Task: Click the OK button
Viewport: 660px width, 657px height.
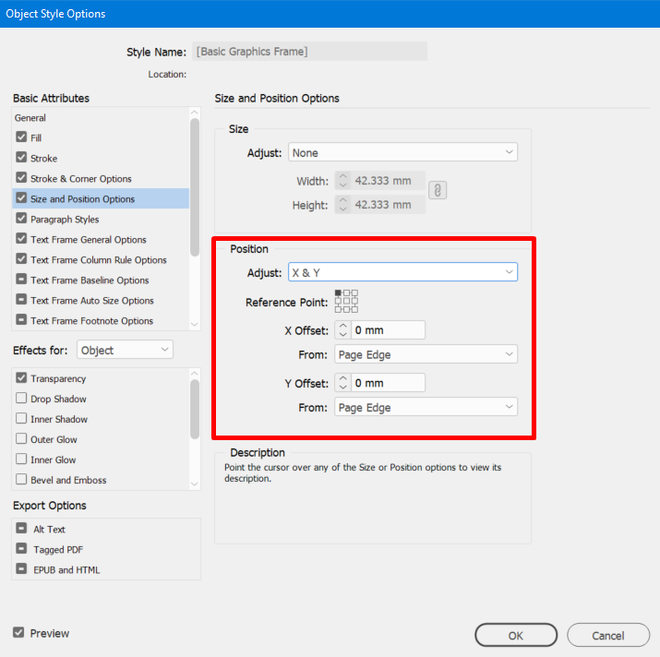Action: [516, 635]
